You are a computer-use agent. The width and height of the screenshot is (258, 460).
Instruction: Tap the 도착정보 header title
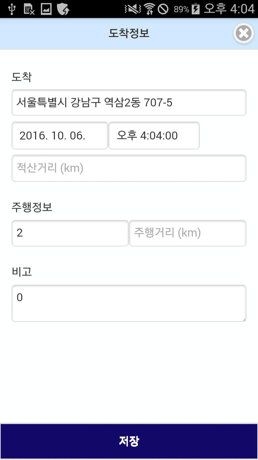129,33
